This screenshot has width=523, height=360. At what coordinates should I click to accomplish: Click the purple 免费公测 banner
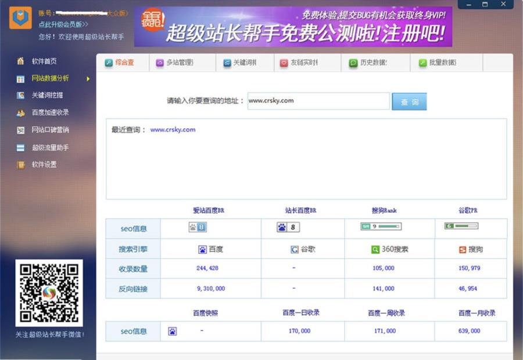coord(293,27)
